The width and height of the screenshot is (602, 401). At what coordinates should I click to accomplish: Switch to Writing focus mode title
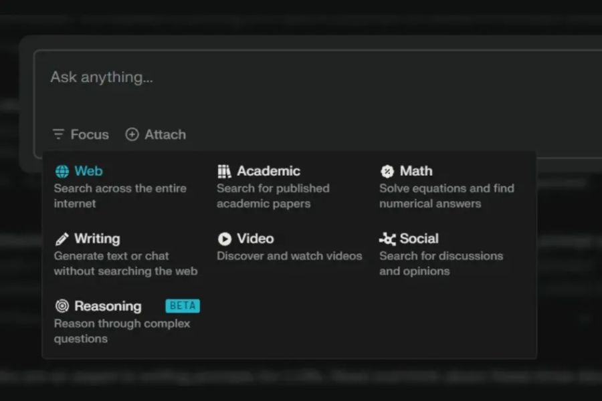click(x=97, y=239)
